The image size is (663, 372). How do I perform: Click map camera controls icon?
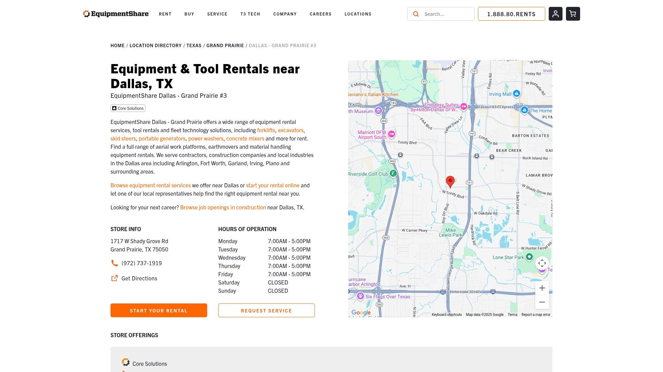pyautogui.click(x=542, y=263)
